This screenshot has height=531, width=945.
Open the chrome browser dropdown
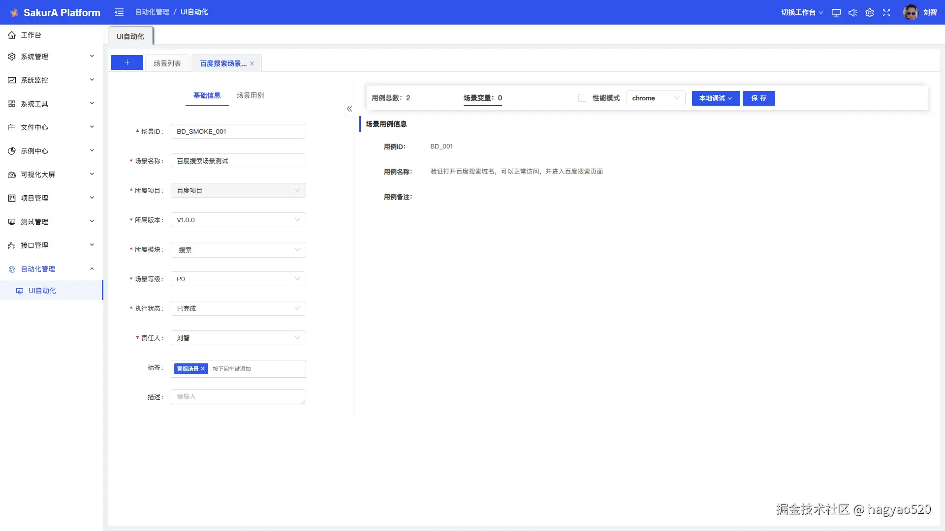pyautogui.click(x=656, y=98)
